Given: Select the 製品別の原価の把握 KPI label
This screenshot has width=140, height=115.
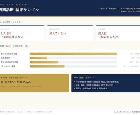Looking at the screenshot, I should (9, 54).
